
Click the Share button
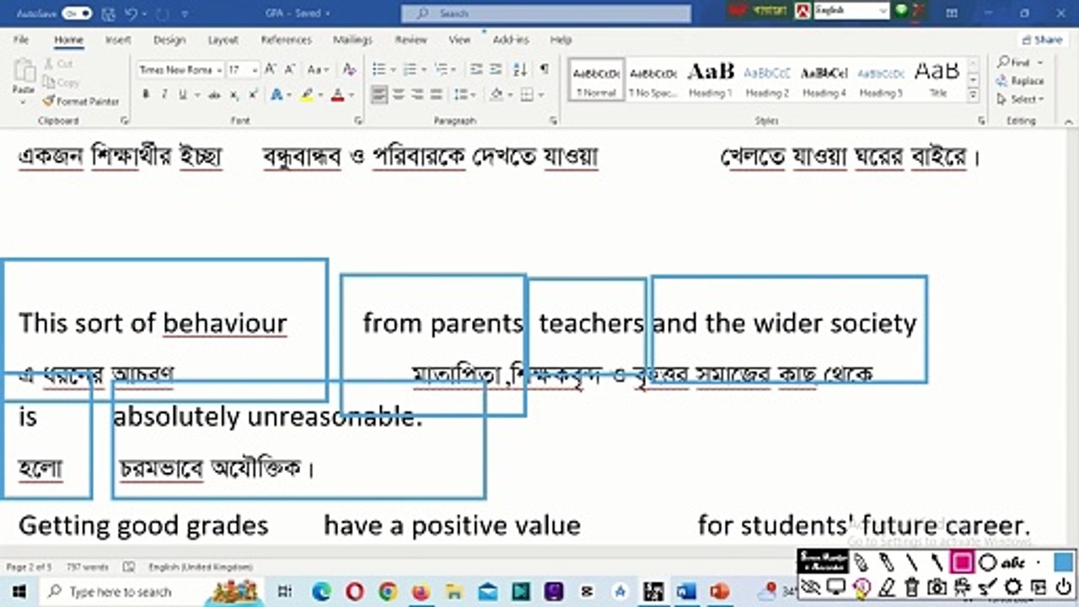click(1042, 40)
